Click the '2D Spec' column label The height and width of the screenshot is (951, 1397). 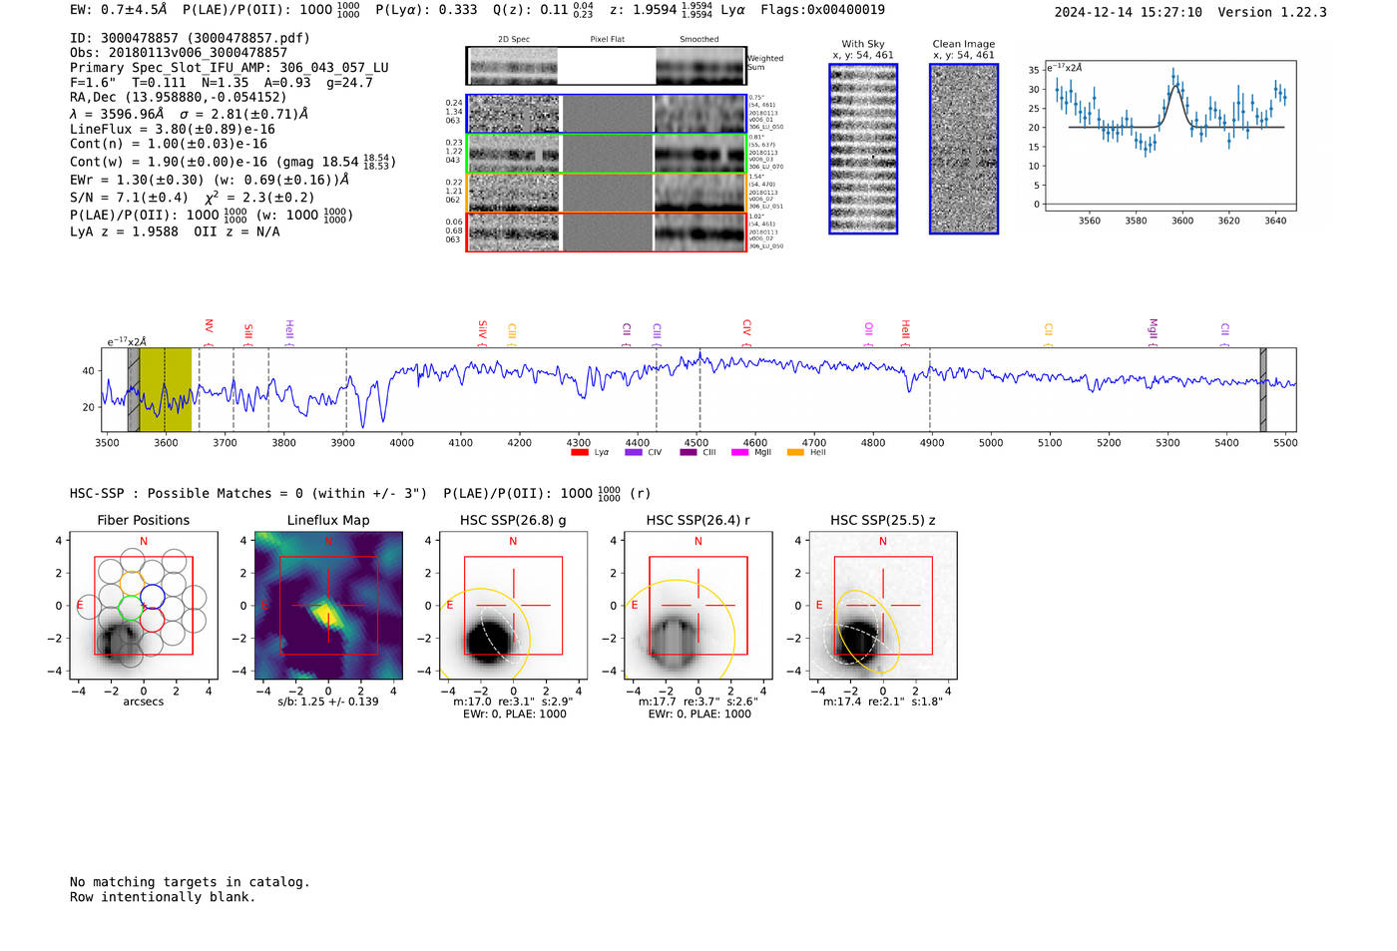tap(514, 40)
